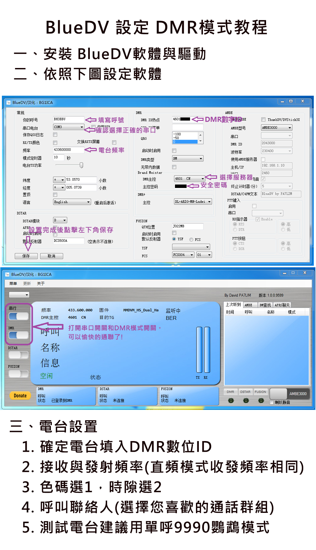Click the DSTAR button beside FUSION button
The height and width of the screenshot is (550, 316).
click(x=245, y=392)
